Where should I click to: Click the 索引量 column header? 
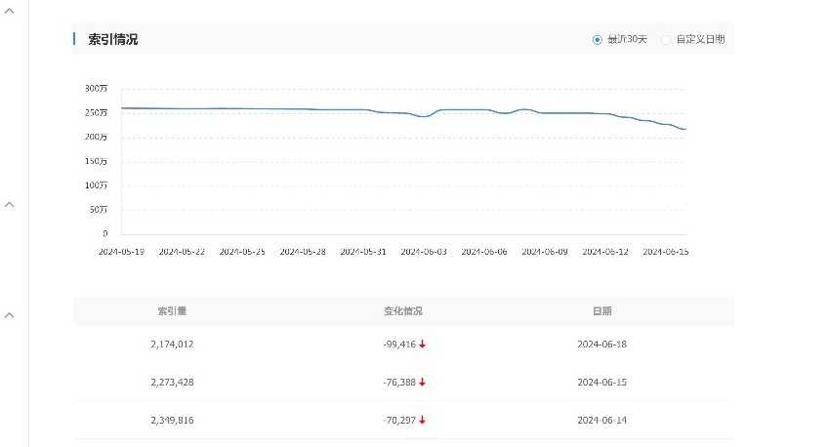173,311
